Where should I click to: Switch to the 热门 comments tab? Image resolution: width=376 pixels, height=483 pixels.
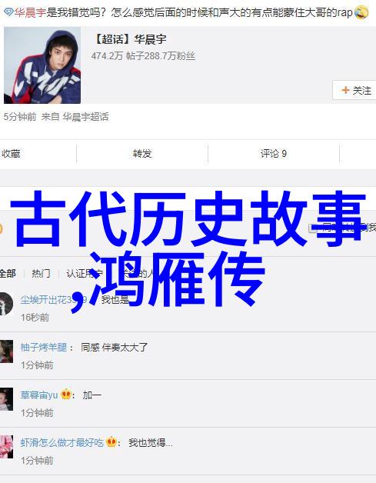[x=41, y=273]
